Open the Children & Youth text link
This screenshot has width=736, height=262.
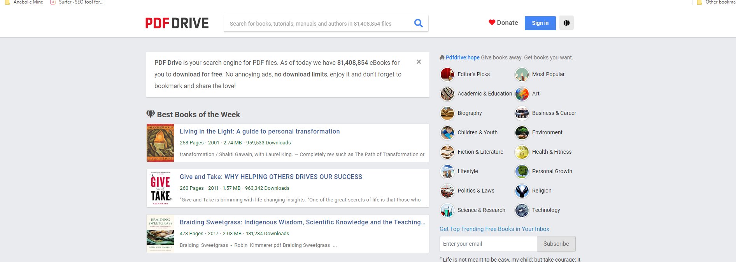coord(477,132)
